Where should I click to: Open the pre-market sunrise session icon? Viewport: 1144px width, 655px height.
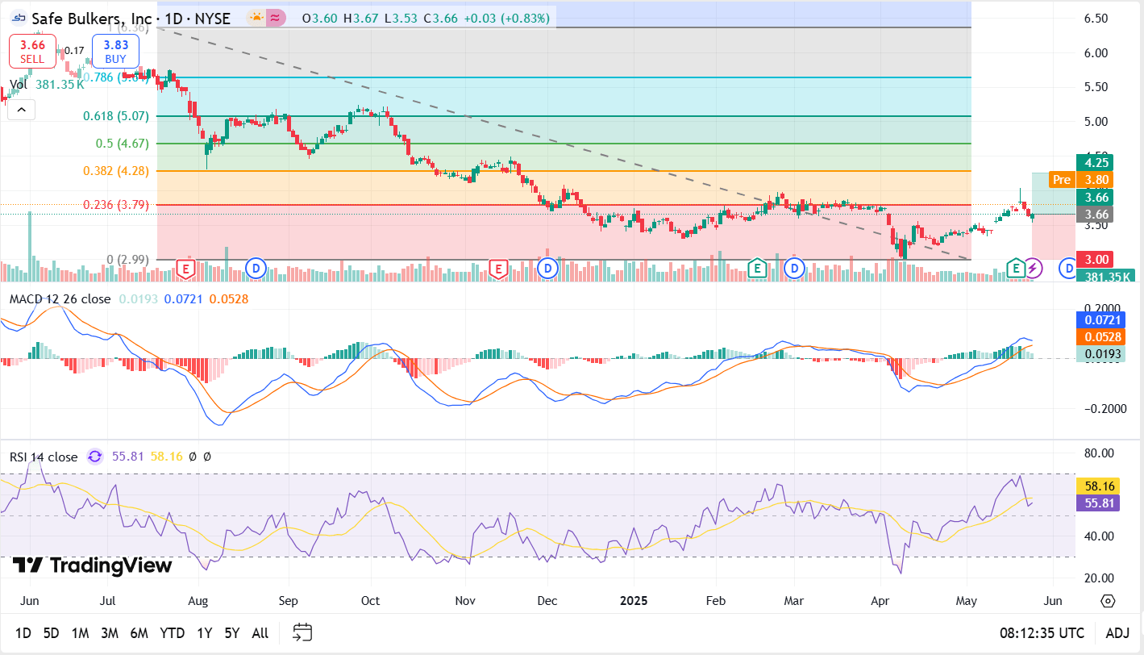coord(256,18)
